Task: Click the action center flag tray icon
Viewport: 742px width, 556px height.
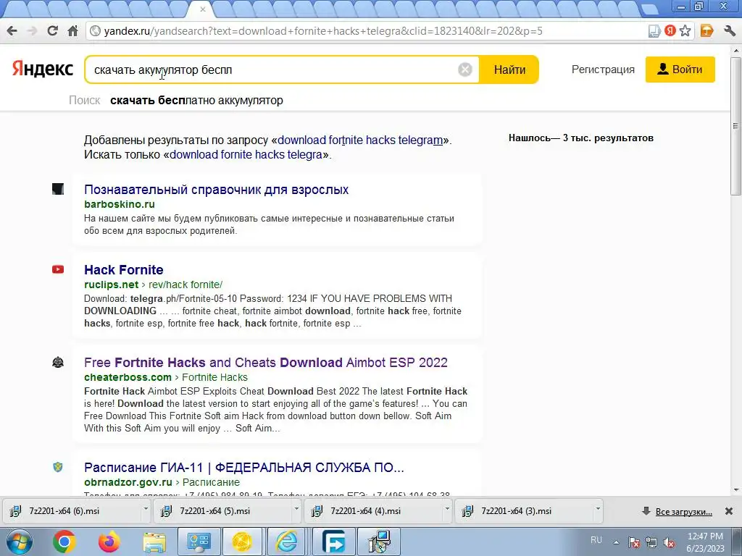Action: (634, 542)
